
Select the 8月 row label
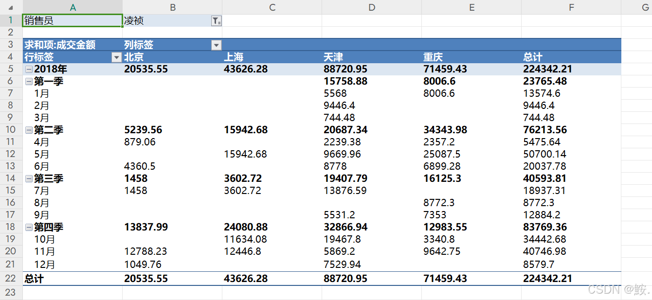[41, 203]
